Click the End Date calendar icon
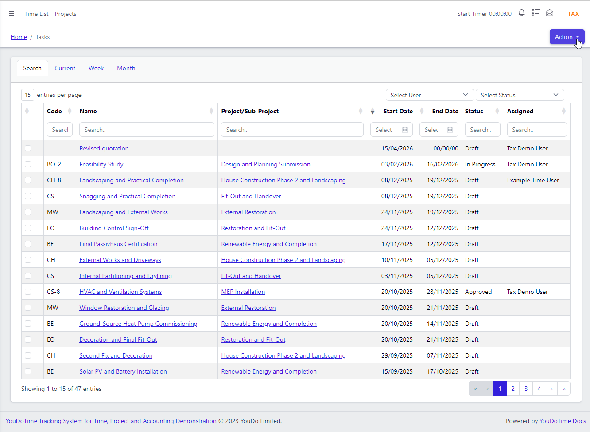This screenshot has width=590, height=432. pos(450,130)
